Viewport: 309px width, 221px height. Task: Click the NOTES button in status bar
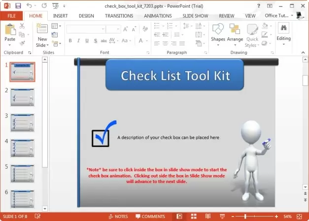tap(118, 217)
